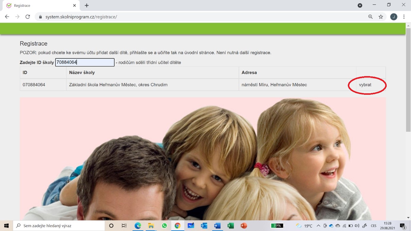
Task: Open a new browser tab
Action: point(87,5)
